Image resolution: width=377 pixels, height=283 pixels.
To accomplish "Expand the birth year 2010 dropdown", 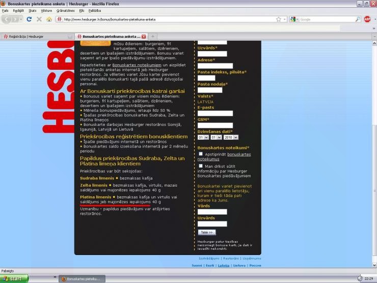I will tap(231, 137).
